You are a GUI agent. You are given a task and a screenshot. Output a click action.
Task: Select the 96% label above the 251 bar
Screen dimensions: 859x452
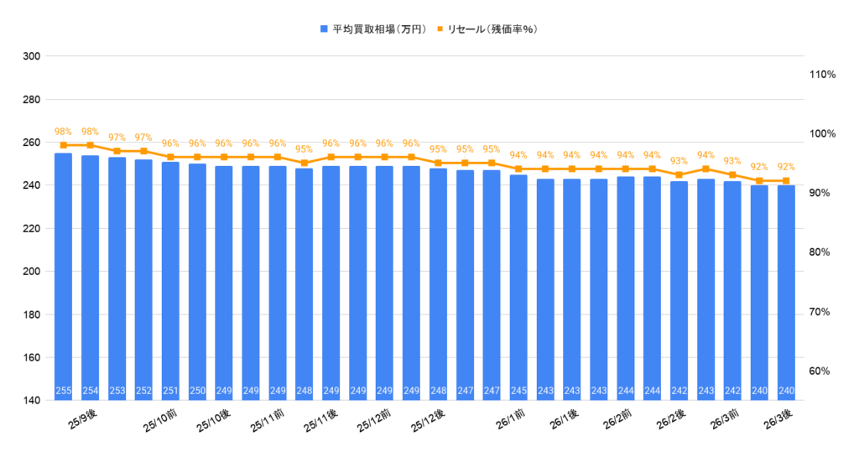coord(170,143)
